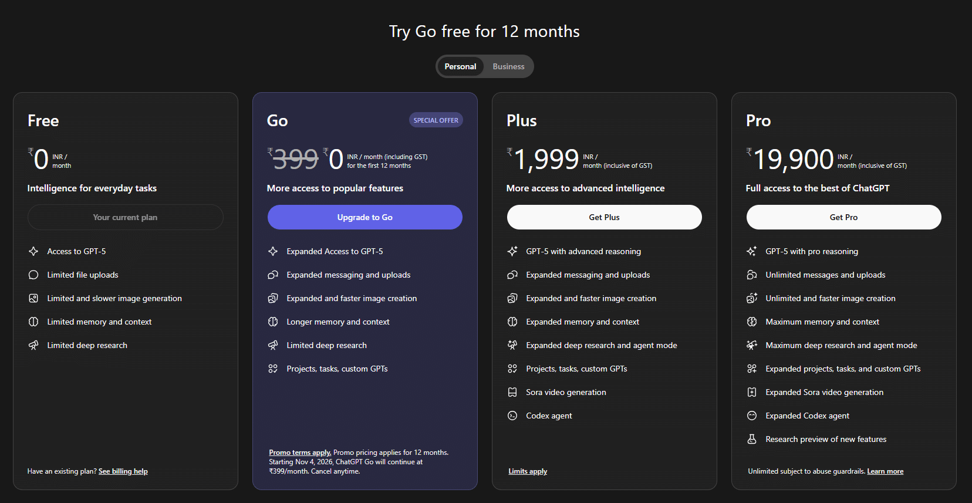Click the Sora video generation icon in Plus

click(512, 392)
